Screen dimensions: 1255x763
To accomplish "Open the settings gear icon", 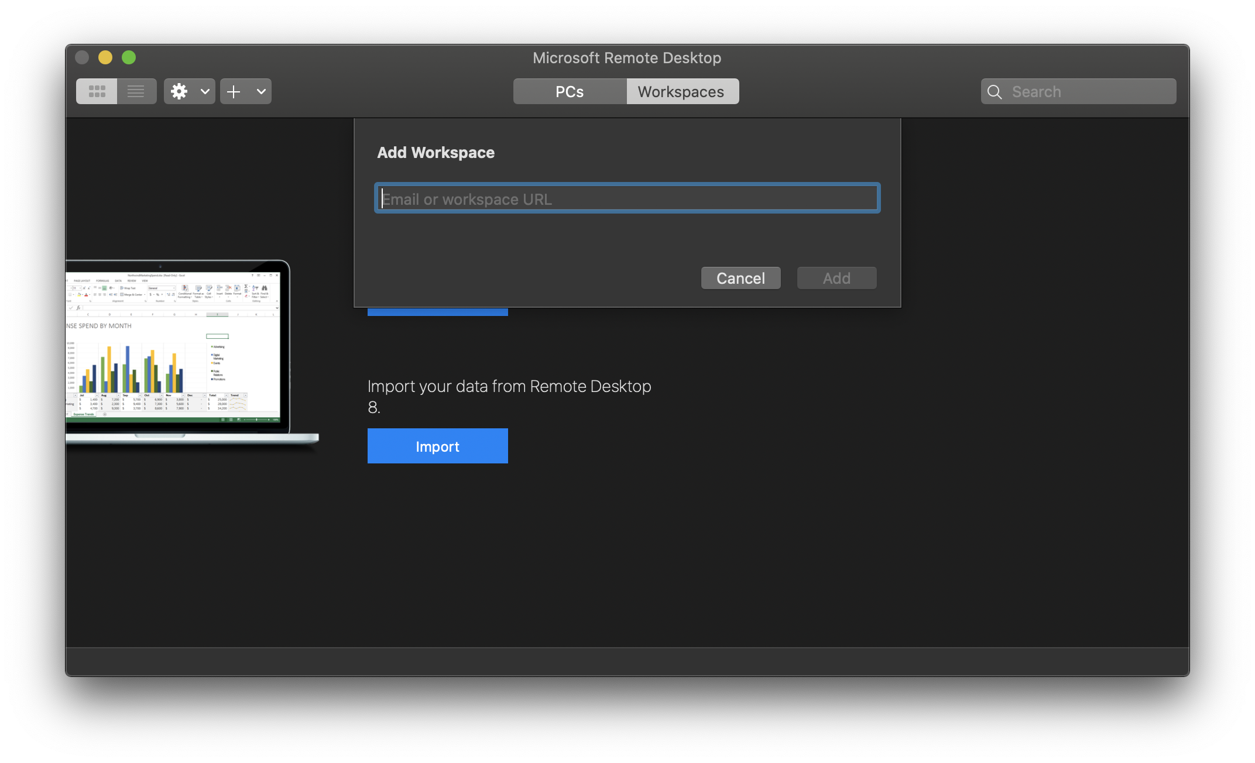I will click(180, 91).
